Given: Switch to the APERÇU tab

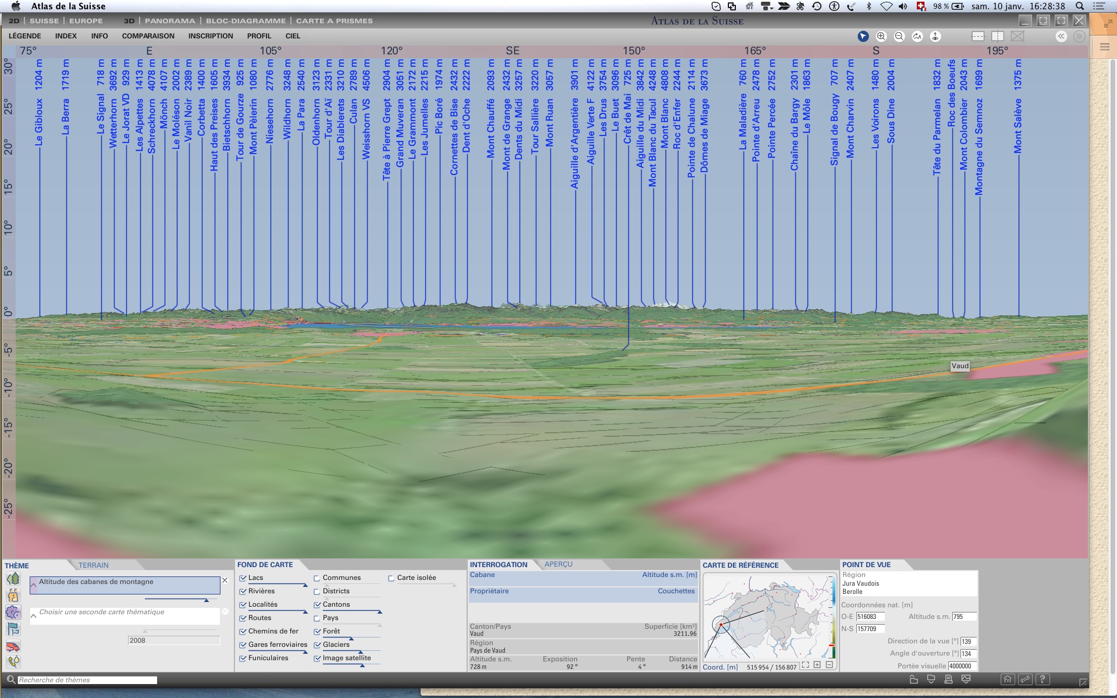Looking at the screenshot, I should click(x=558, y=564).
